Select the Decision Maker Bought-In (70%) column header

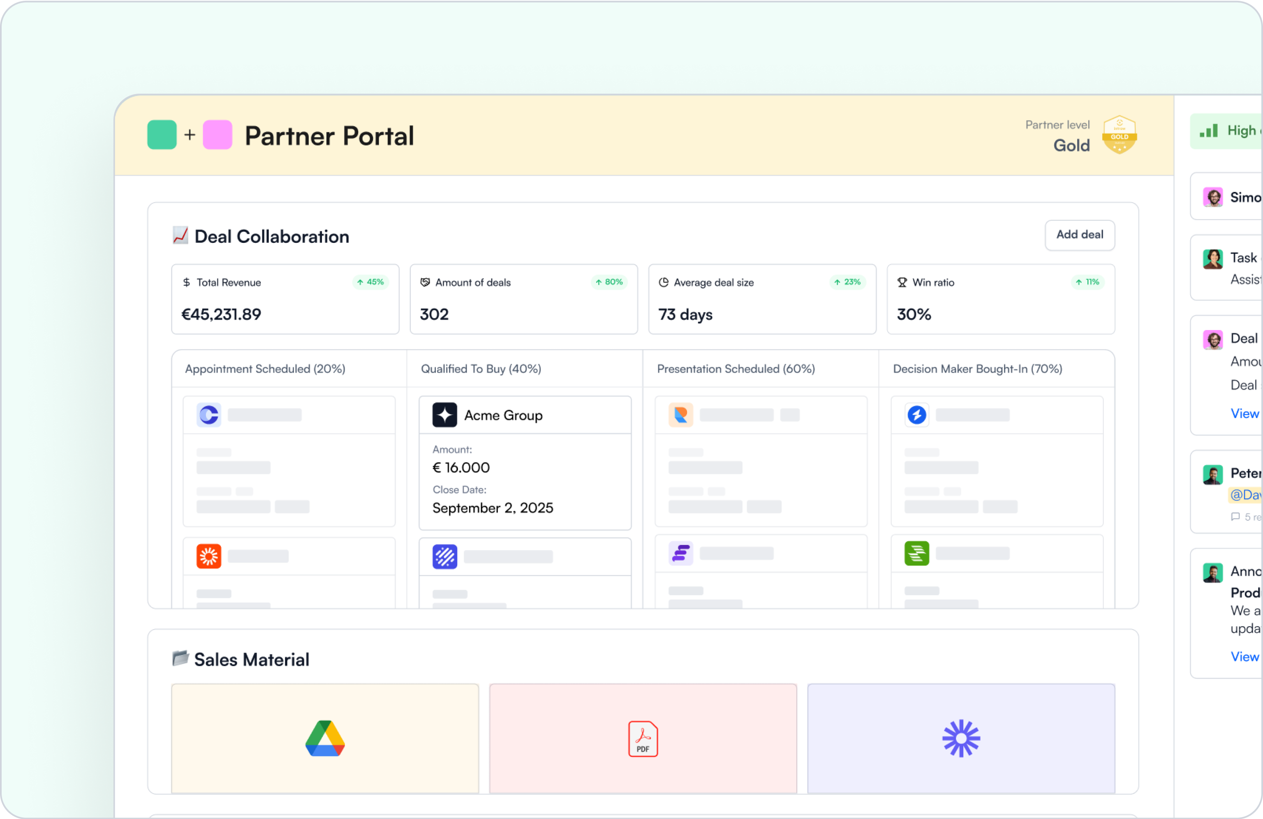978,369
